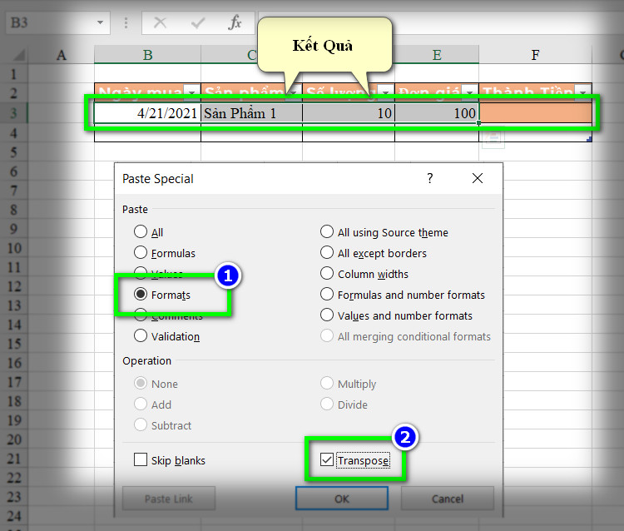
Task: Click the orange cell F3
Action: (x=535, y=113)
